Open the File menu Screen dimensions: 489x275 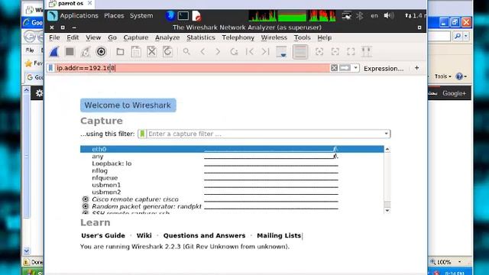tap(54, 37)
